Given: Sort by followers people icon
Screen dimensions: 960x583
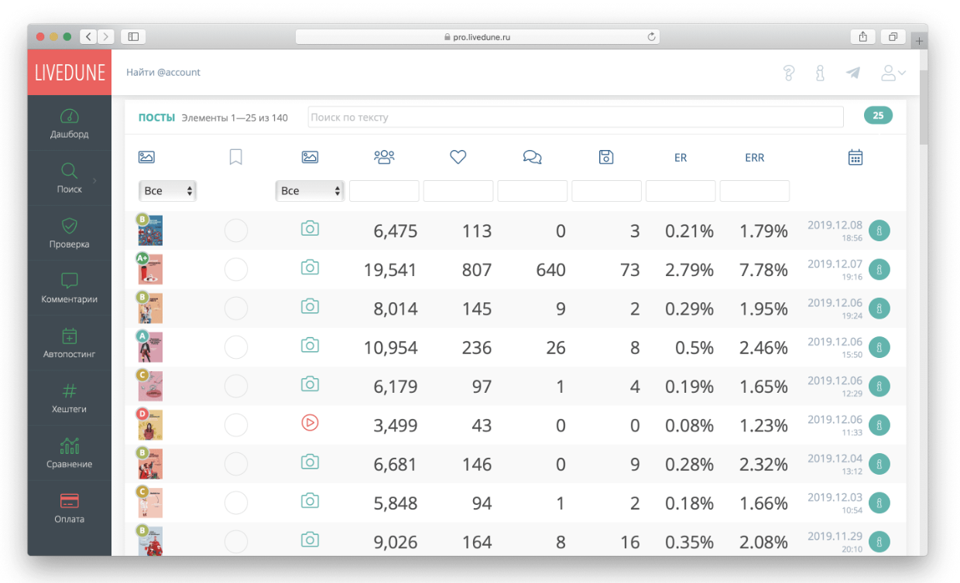Looking at the screenshot, I should (384, 157).
